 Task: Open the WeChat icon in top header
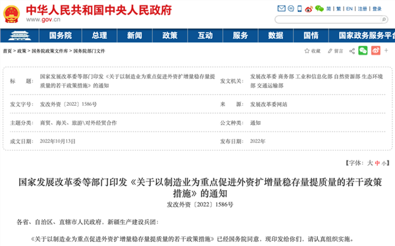point(319,9)
